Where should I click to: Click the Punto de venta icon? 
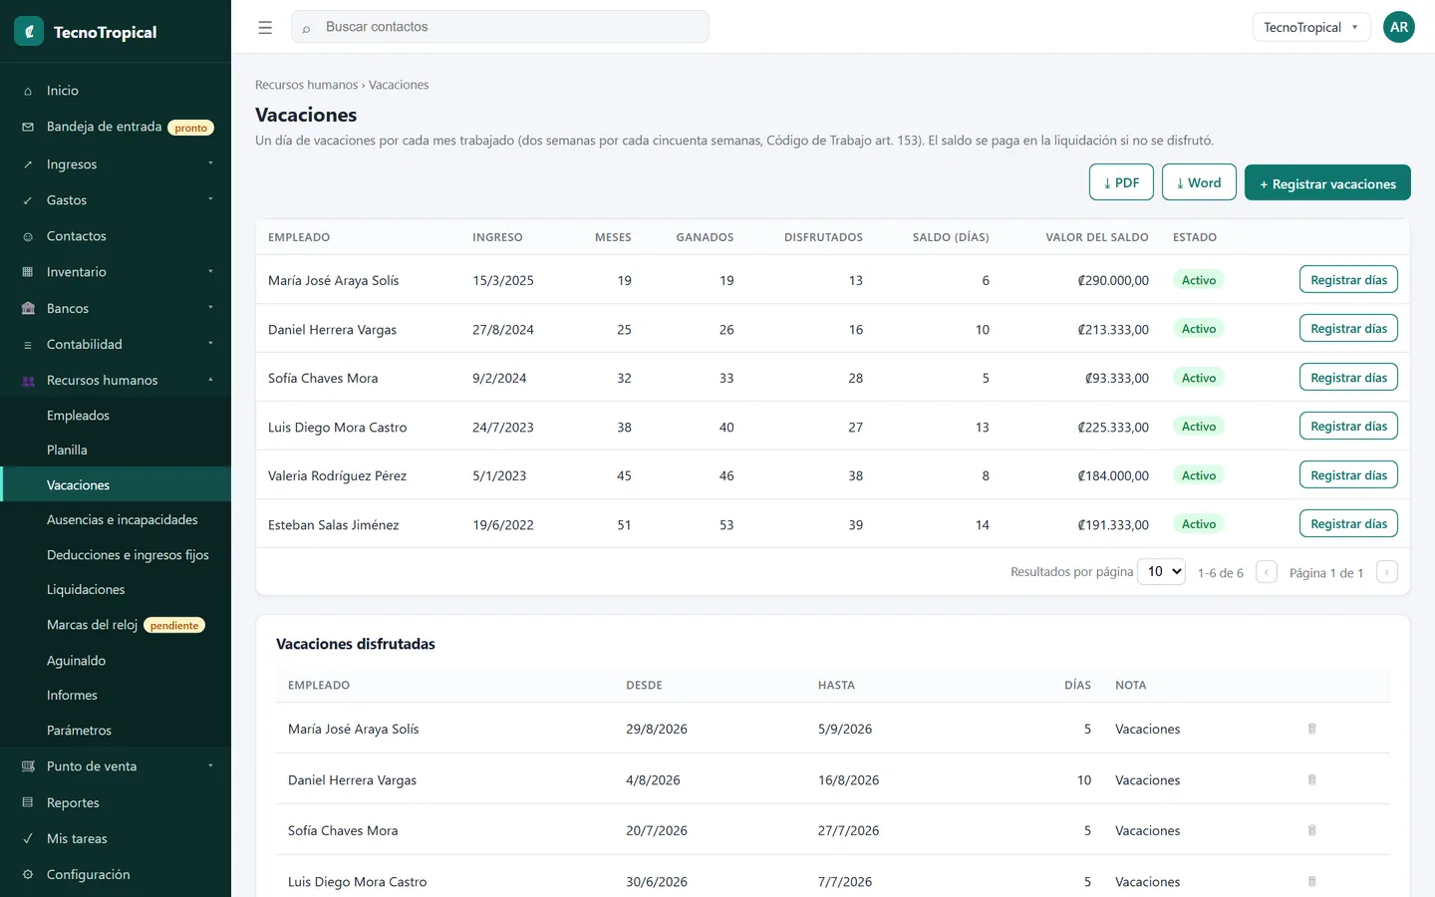28,766
